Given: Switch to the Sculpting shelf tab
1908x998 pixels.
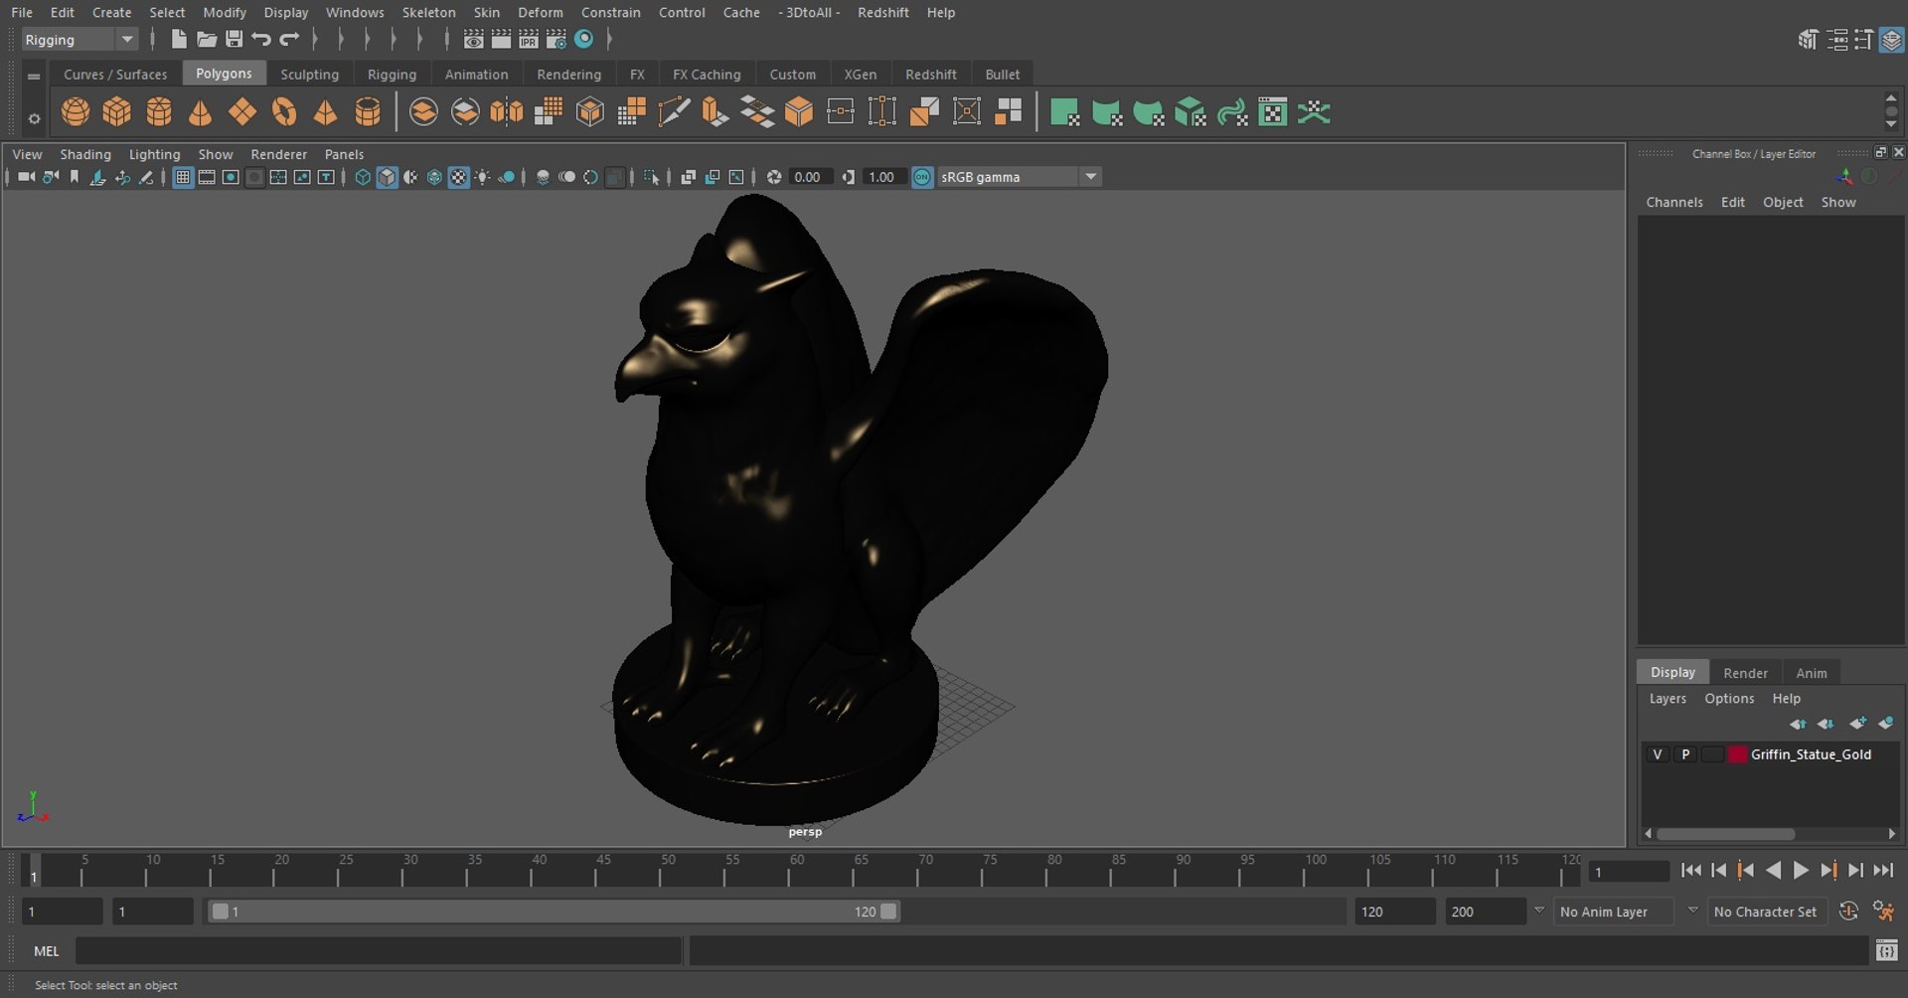Looking at the screenshot, I should 309,75.
